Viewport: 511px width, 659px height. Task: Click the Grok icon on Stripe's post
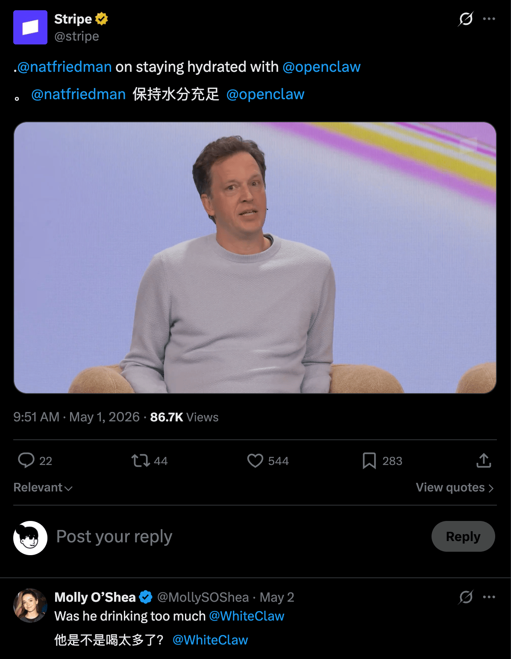[466, 19]
